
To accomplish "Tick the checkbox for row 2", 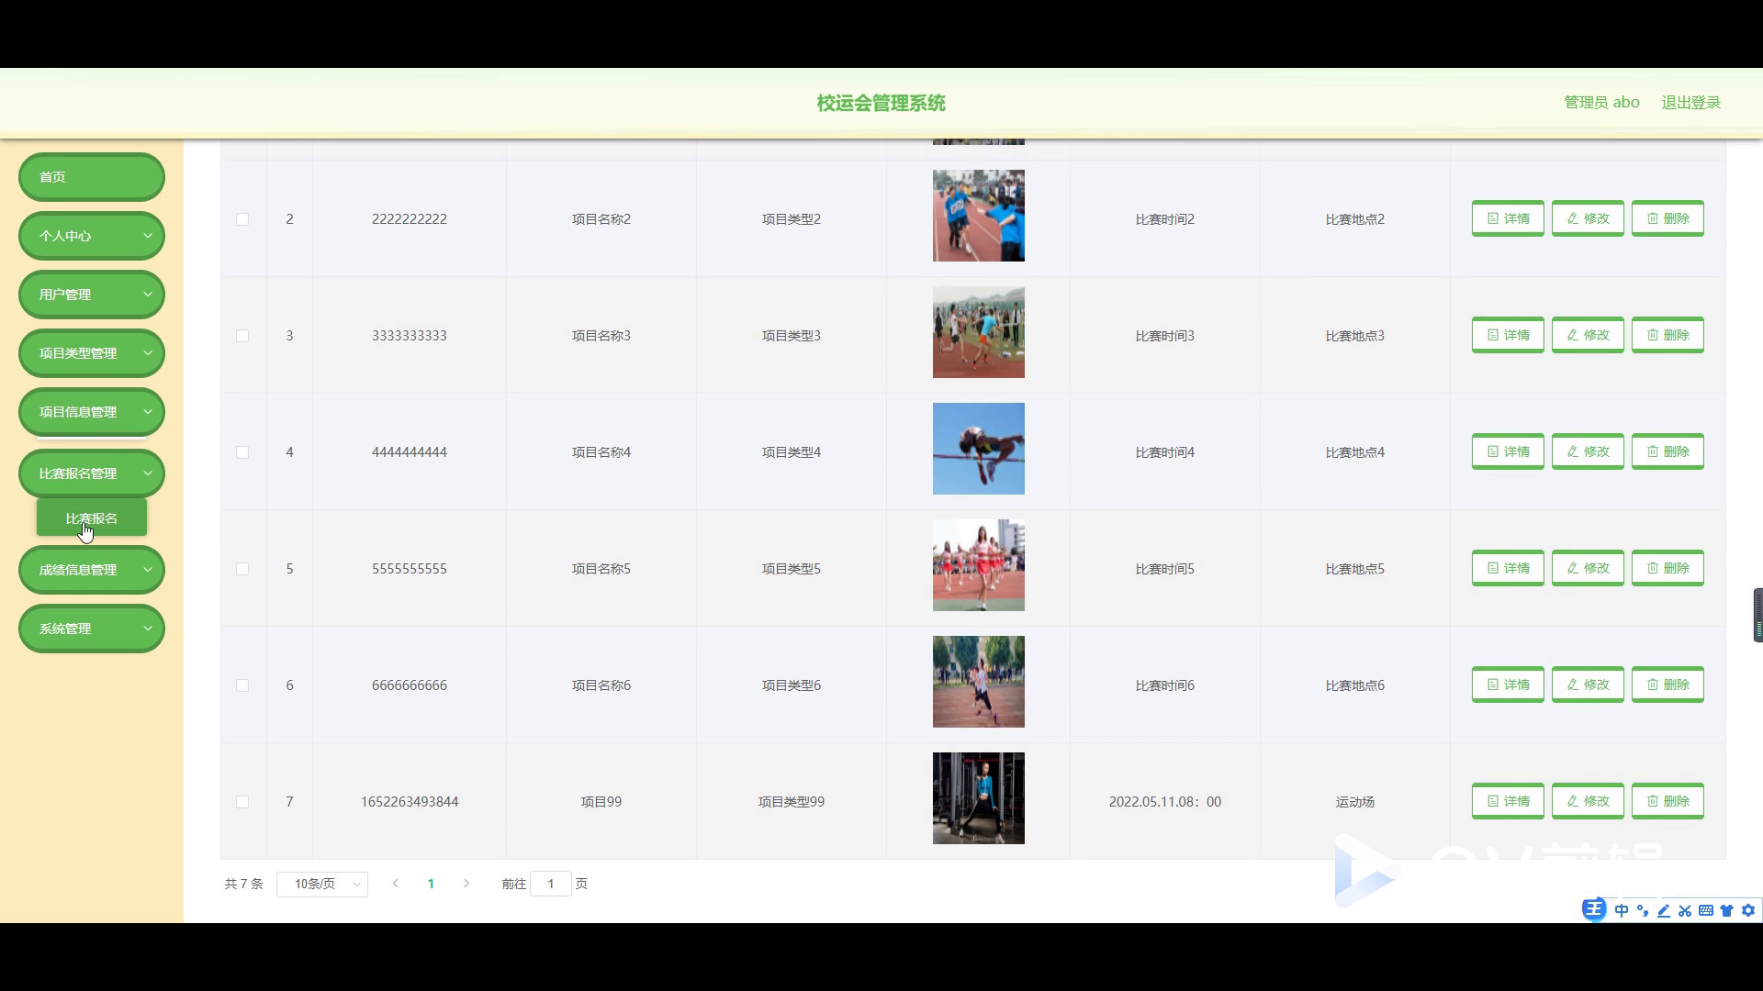I will (242, 219).
